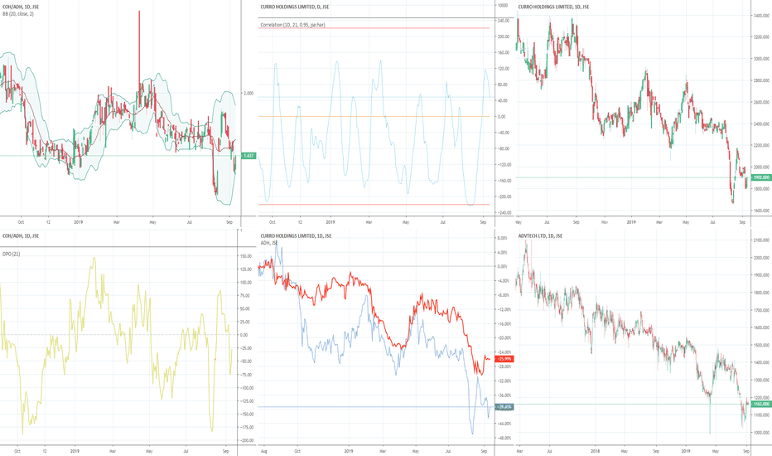Click the 150.00 value on the DPO scale

[x=246, y=256]
